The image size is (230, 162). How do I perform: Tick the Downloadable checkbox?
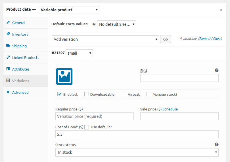87,94
